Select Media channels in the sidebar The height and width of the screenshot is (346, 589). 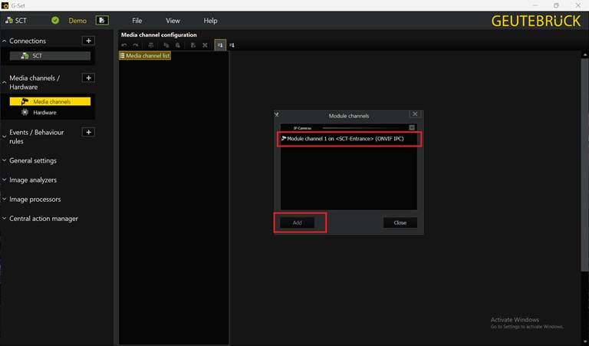coord(50,101)
